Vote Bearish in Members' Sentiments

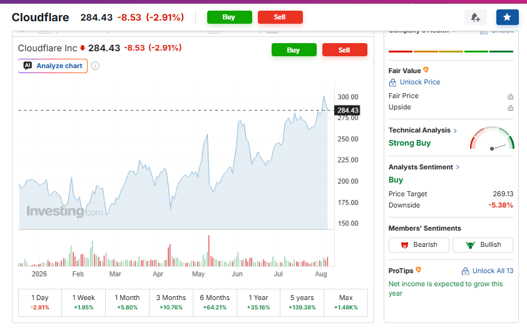419,245
